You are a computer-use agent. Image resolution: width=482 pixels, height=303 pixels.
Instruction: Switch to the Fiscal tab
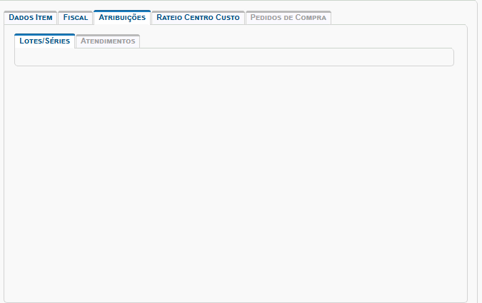pos(75,17)
